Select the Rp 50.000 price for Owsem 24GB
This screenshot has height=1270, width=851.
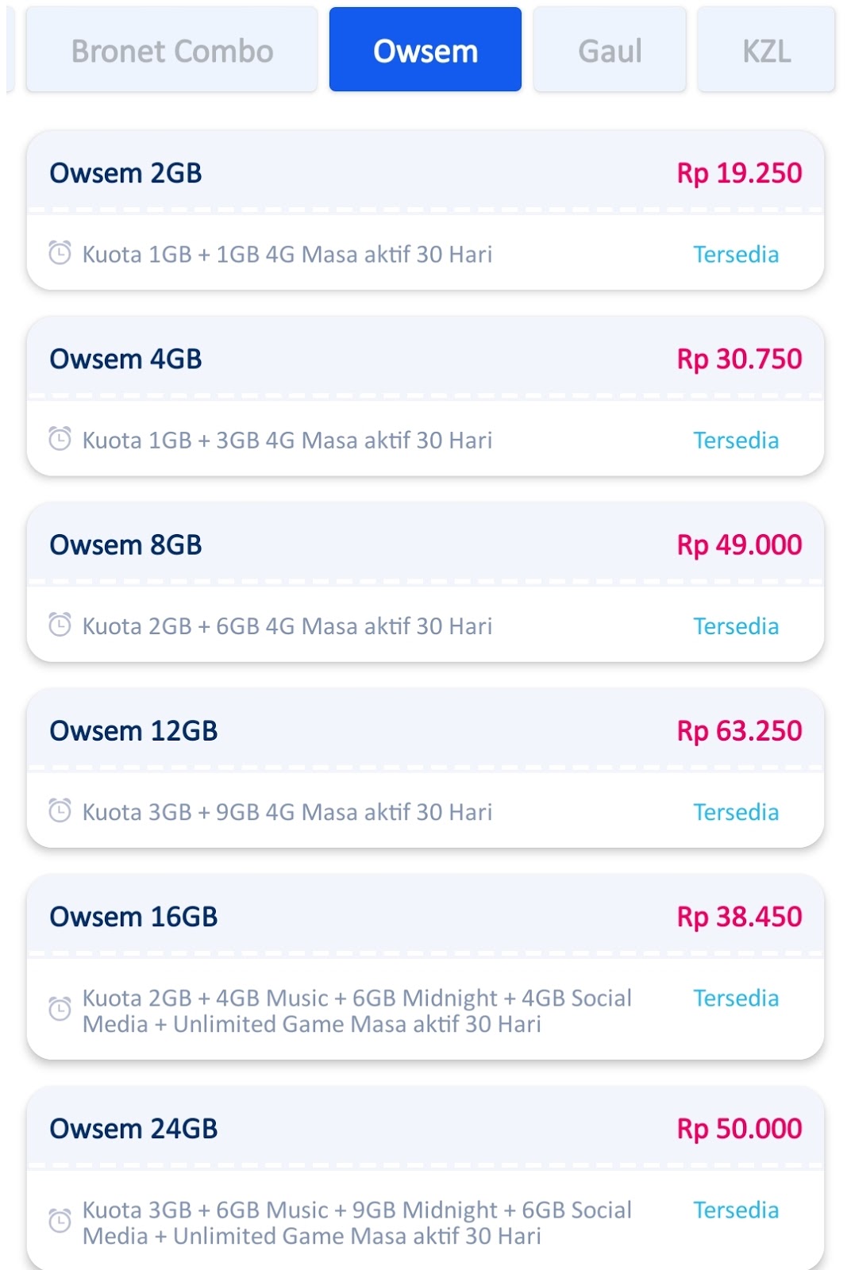click(x=739, y=1128)
